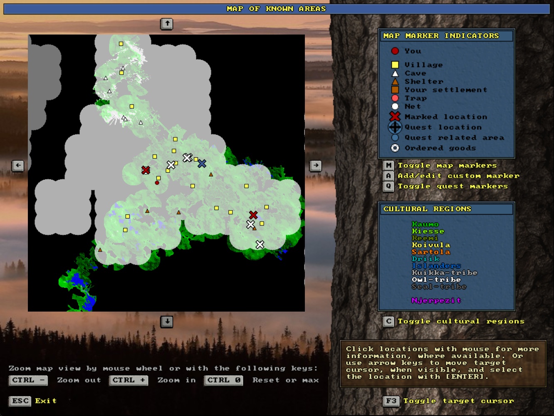554x416 pixels.
Task: Click the 'Toggle cultural regions' label
Action: point(461,321)
